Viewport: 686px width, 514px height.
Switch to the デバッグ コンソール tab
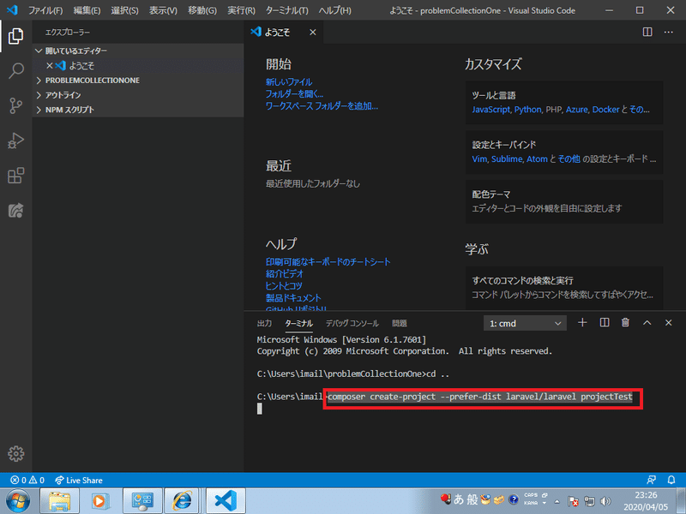[352, 324]
